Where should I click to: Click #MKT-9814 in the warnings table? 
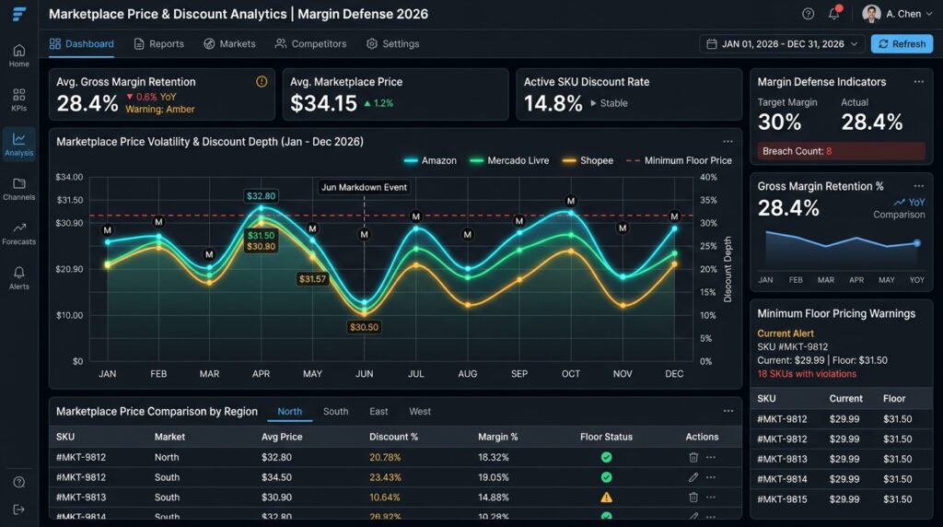click(x=782, y=479)
